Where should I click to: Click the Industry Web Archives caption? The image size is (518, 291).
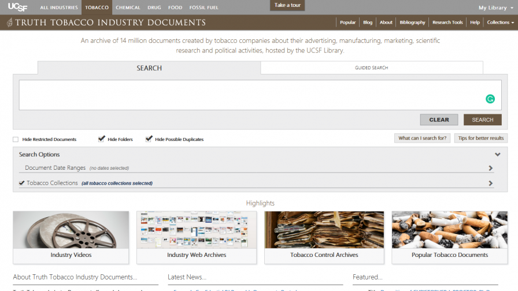[x=197, y=255]
